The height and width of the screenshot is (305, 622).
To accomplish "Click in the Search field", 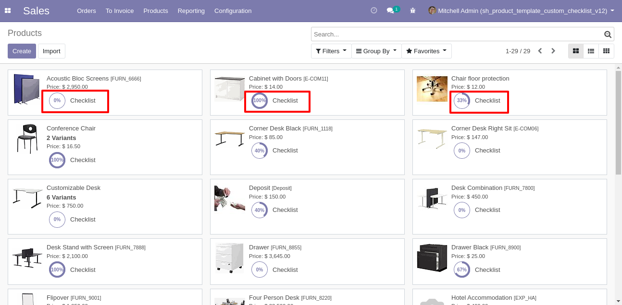I will coord(458,35).
